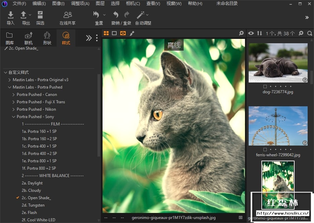Switch to the 图库 (Library) tool tab
Viewport: 314px width, 223px height.
[10, 38]
